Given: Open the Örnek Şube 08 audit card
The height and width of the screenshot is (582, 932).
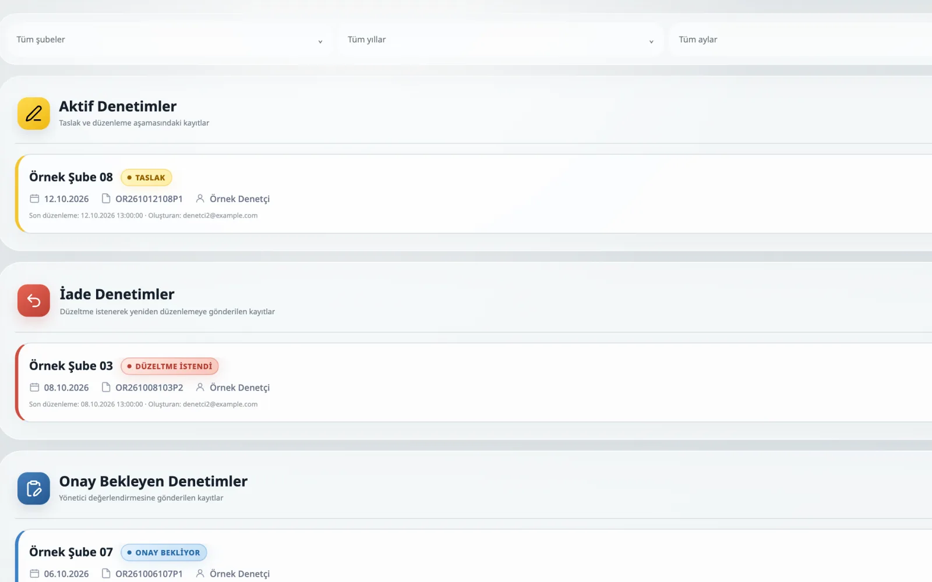Looking at the screenshot, I should click(x=474, y=194).
